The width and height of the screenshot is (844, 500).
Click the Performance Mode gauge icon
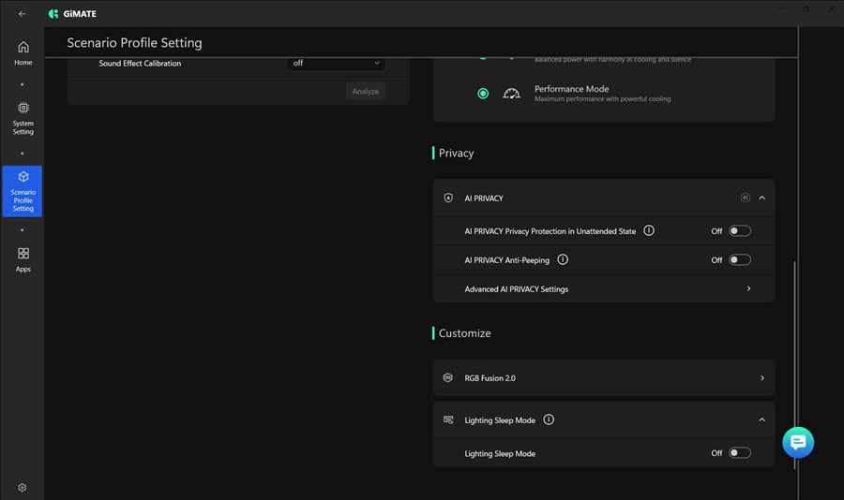pyautogui.click(x=511, y=94)
